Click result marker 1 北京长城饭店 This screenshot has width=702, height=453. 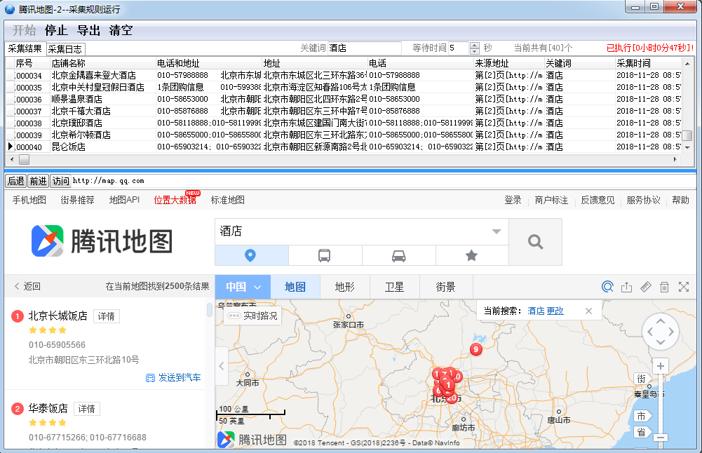[x=17, y=316]
